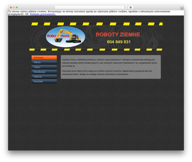
Task: Navigate to the Kontakt page
Action: (x=44, y=82)
